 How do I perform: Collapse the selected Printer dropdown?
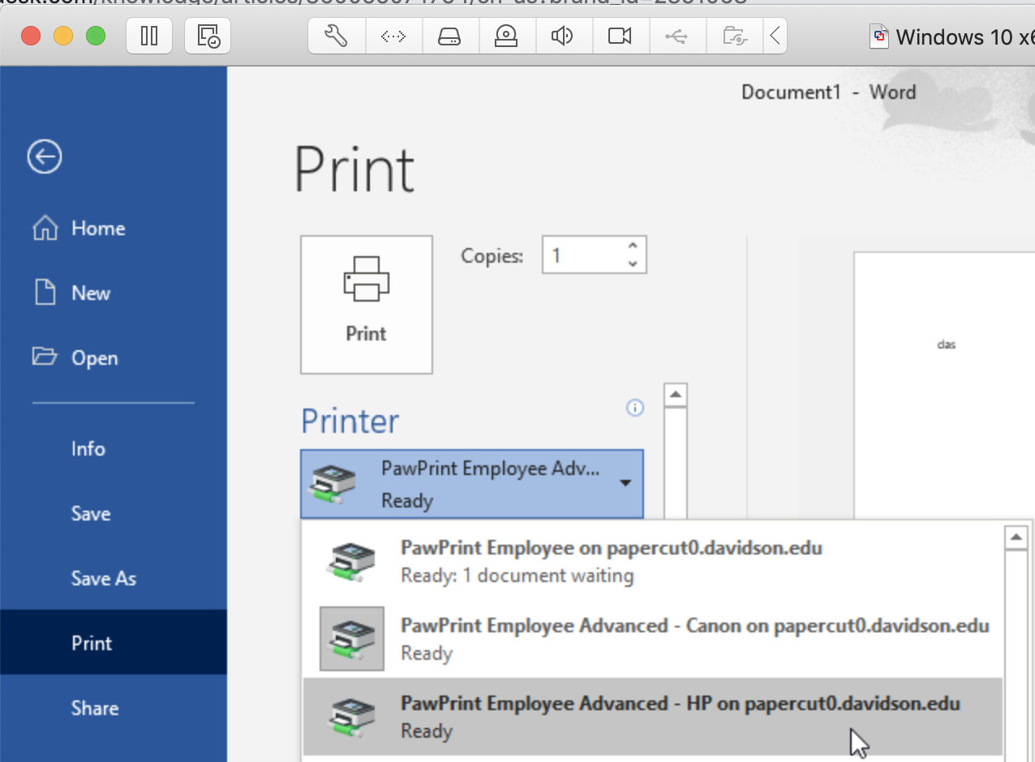(472, 484)
